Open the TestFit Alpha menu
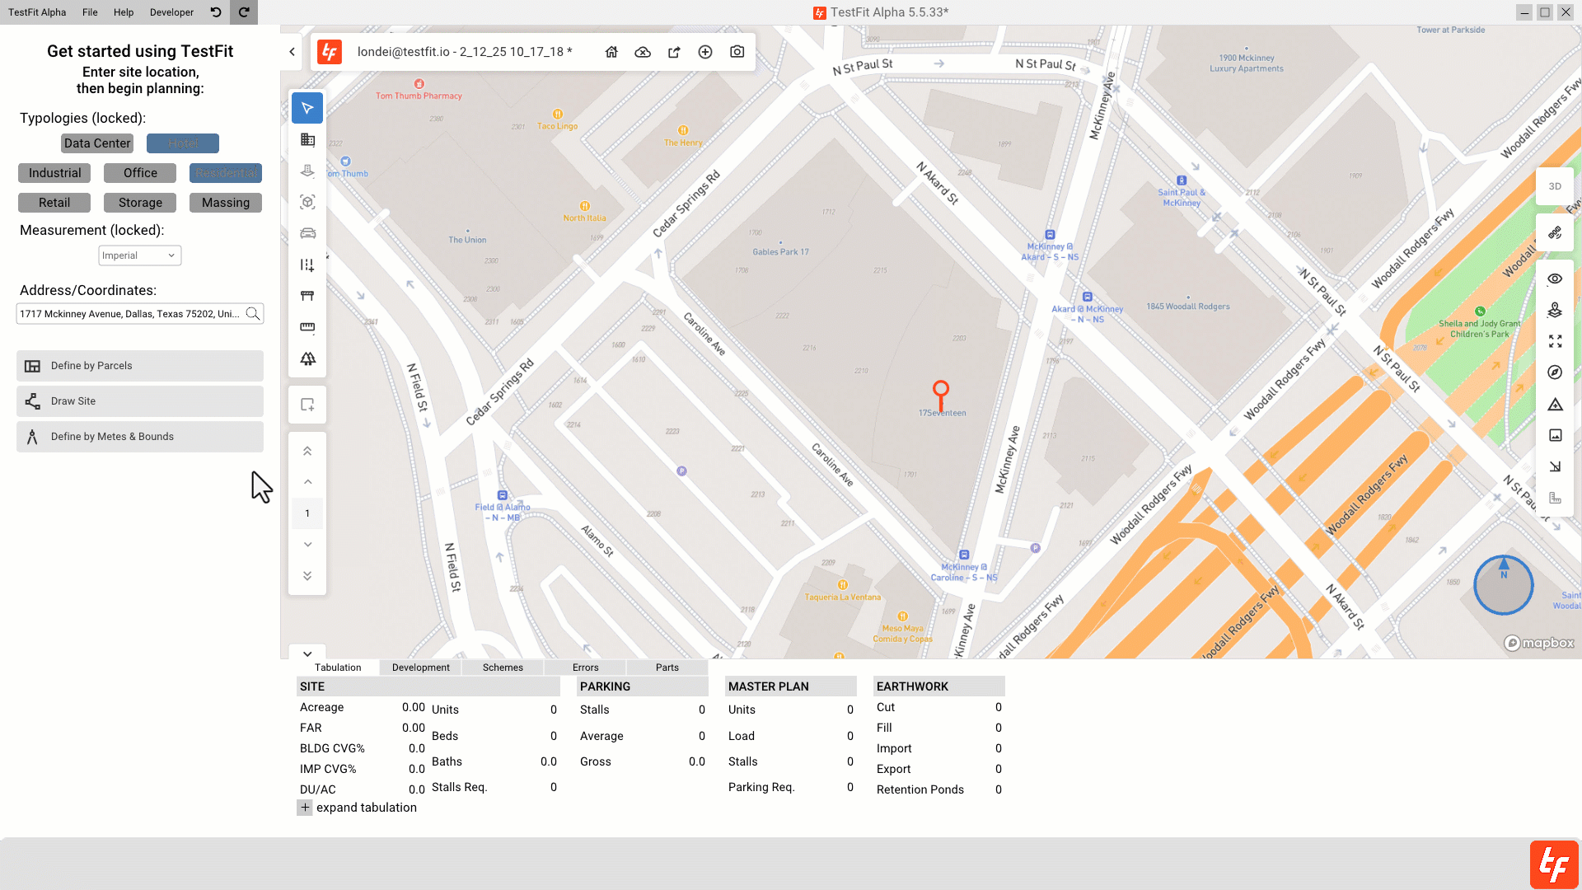Screen dimensions: 1582x890 [x=37, y=12]
